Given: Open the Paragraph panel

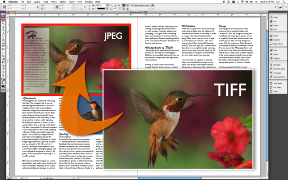Looking at the screenshot, I should click(x=275, y=73).
